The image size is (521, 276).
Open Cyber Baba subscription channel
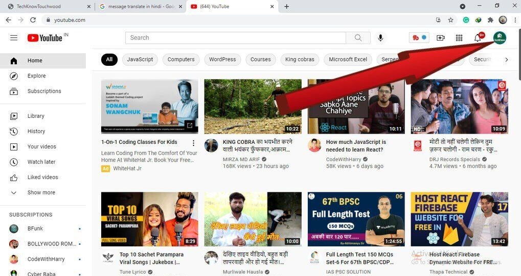tap(43, 274)
